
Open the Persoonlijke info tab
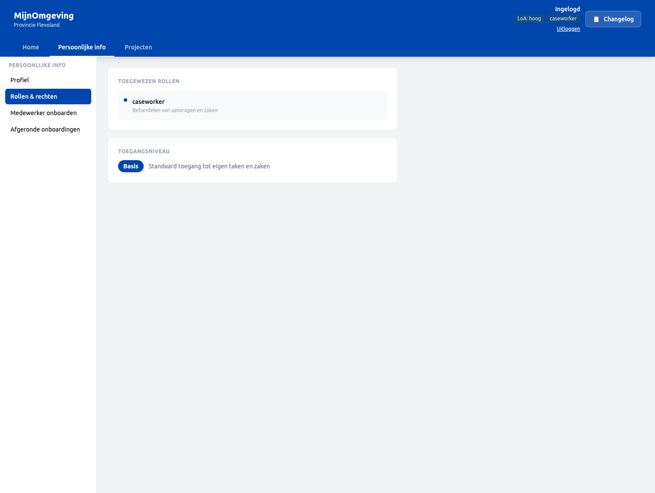tap(82, 47)
